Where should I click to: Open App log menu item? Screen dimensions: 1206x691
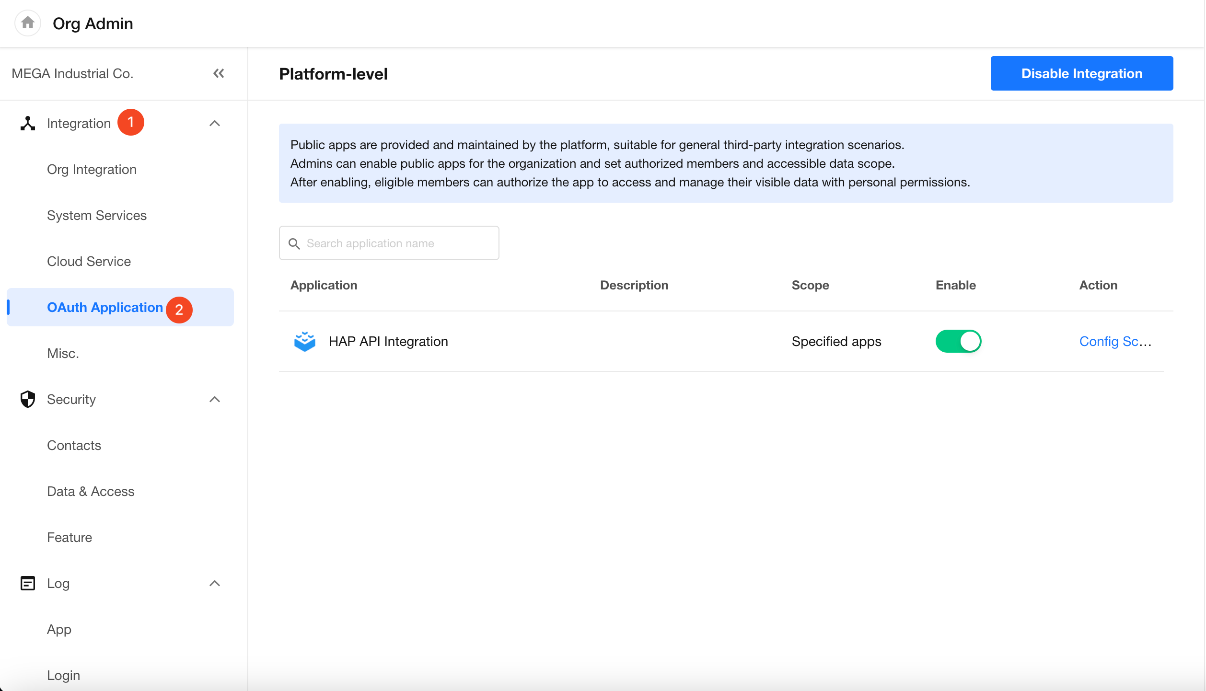120,629
